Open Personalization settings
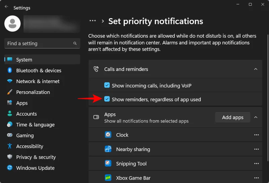 (x=42, y=92)
